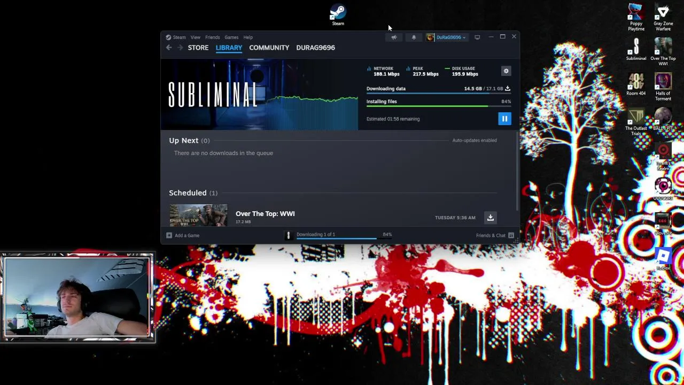Screen dimensions: 684x385
Task: Switch to Big Picture mode icon
Action: click(477, 37)
